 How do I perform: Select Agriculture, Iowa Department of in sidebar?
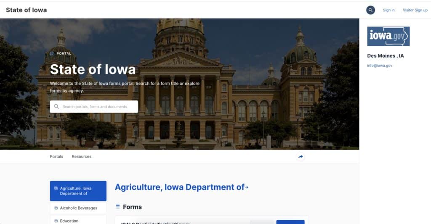point(78,191)
